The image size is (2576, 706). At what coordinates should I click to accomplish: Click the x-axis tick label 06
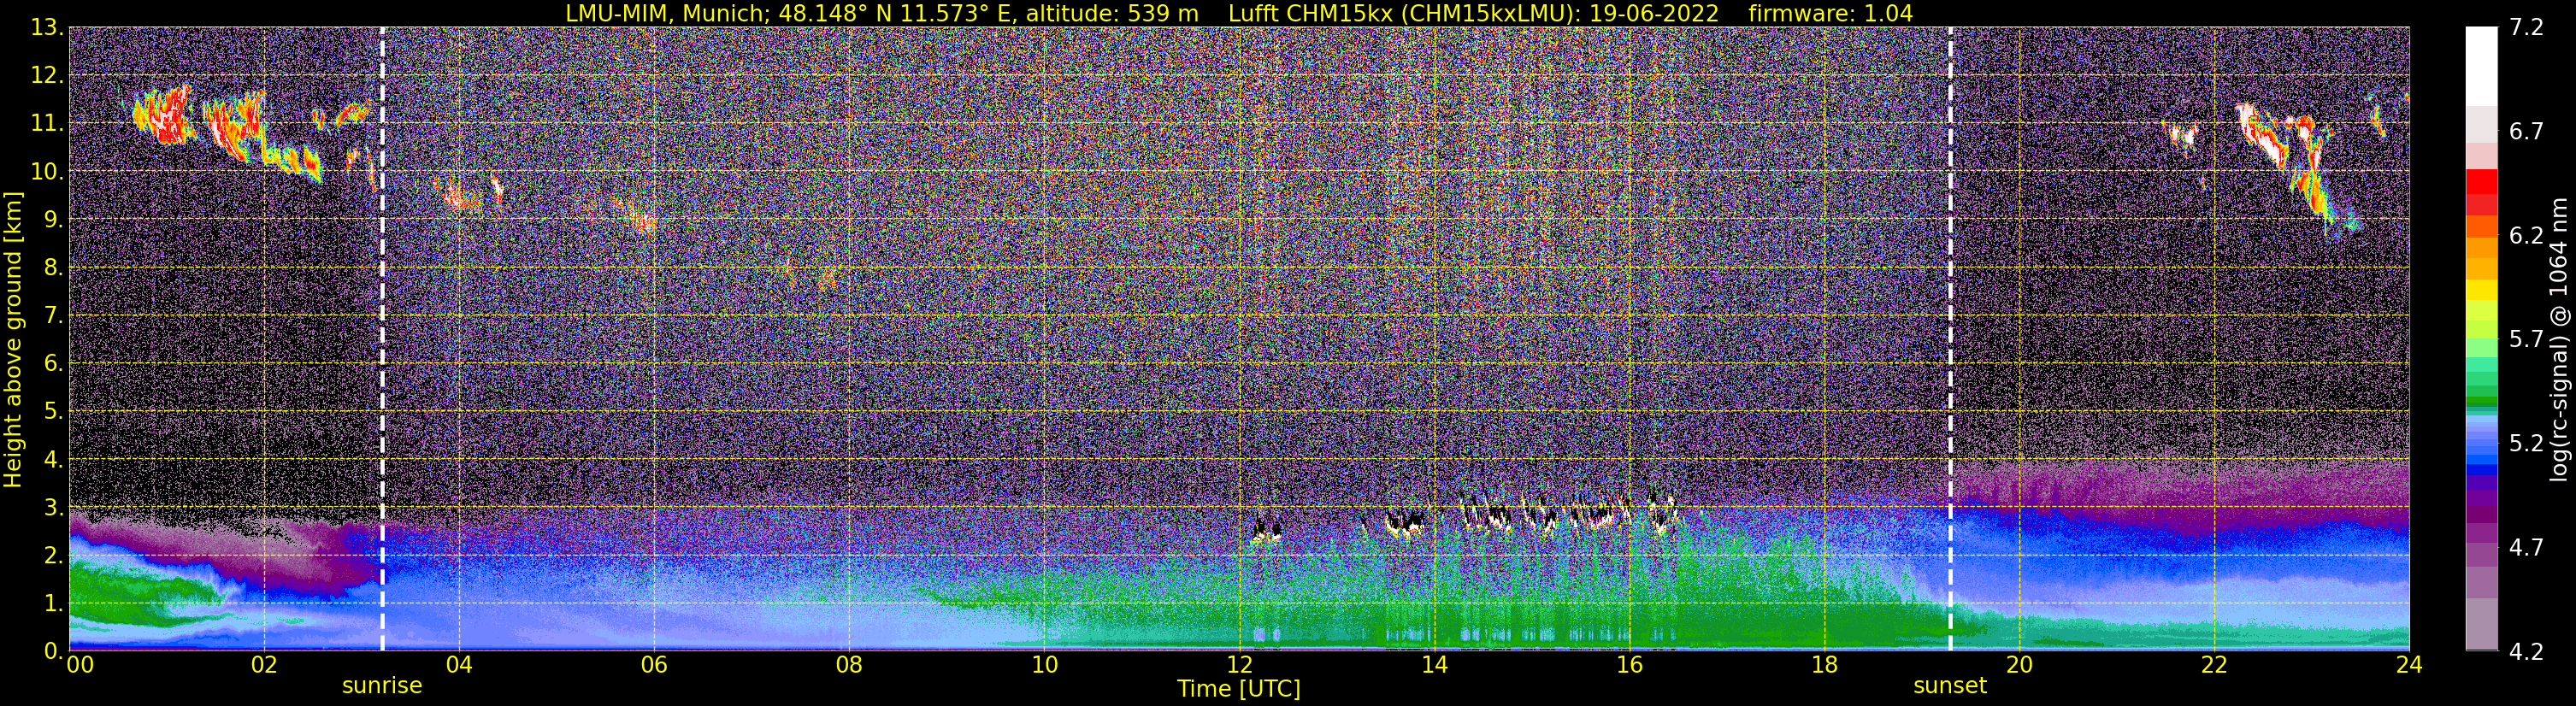(x=654, y=665)
